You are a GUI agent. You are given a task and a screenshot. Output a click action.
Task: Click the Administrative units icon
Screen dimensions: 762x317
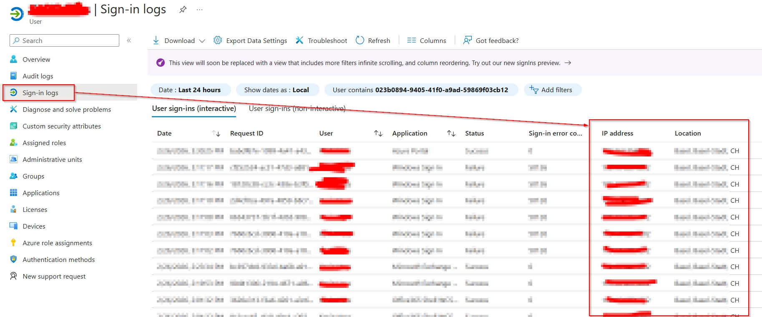click(x=13, y=159)
